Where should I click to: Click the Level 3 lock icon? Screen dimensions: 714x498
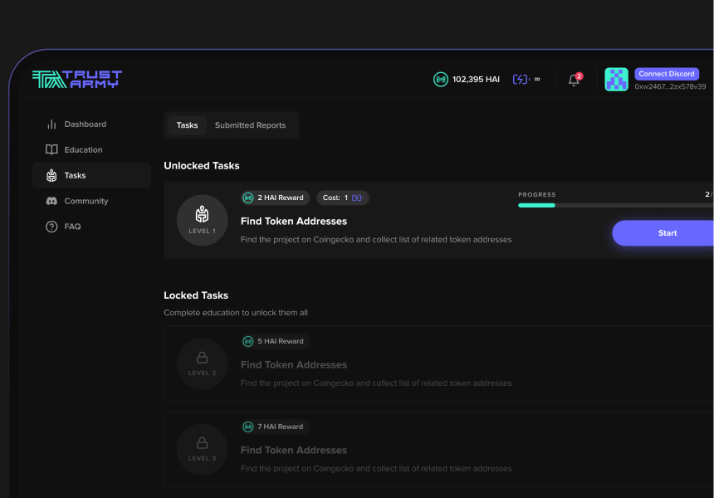(203, 443)
